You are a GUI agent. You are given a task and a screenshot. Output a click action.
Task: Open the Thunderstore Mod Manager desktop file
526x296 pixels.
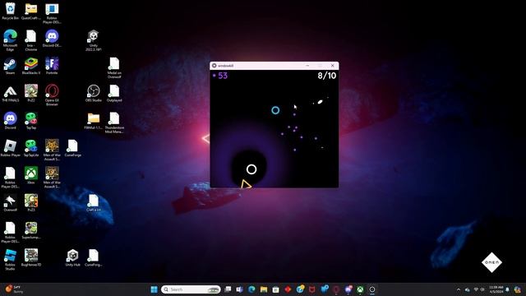click(114, 123)
